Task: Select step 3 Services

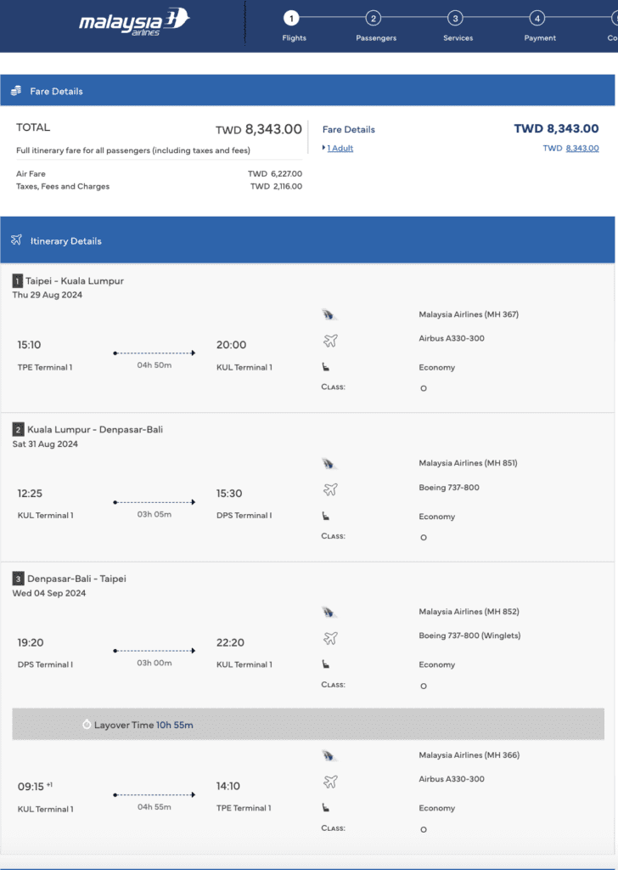Action: [456, 25]
